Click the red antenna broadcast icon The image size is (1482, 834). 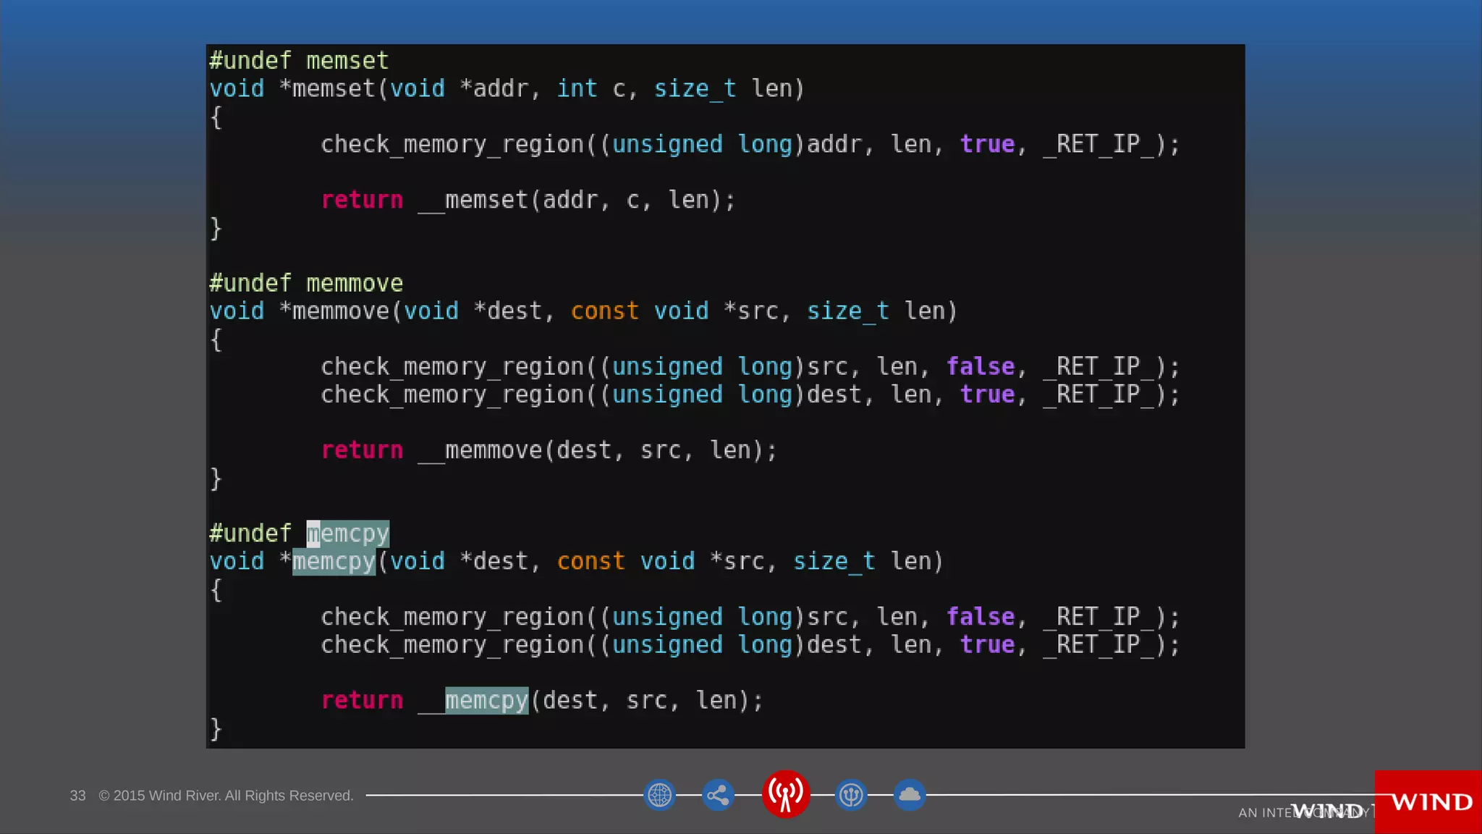(785, 793)
